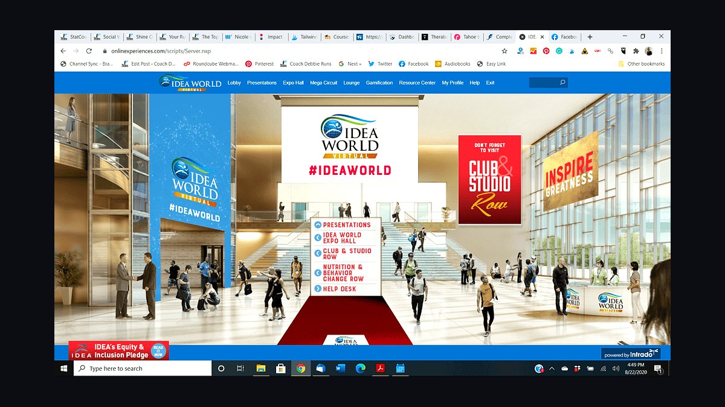Click Help in the top navigation
This screenshot has width=725, height=407.
click(x=475, y=83)
